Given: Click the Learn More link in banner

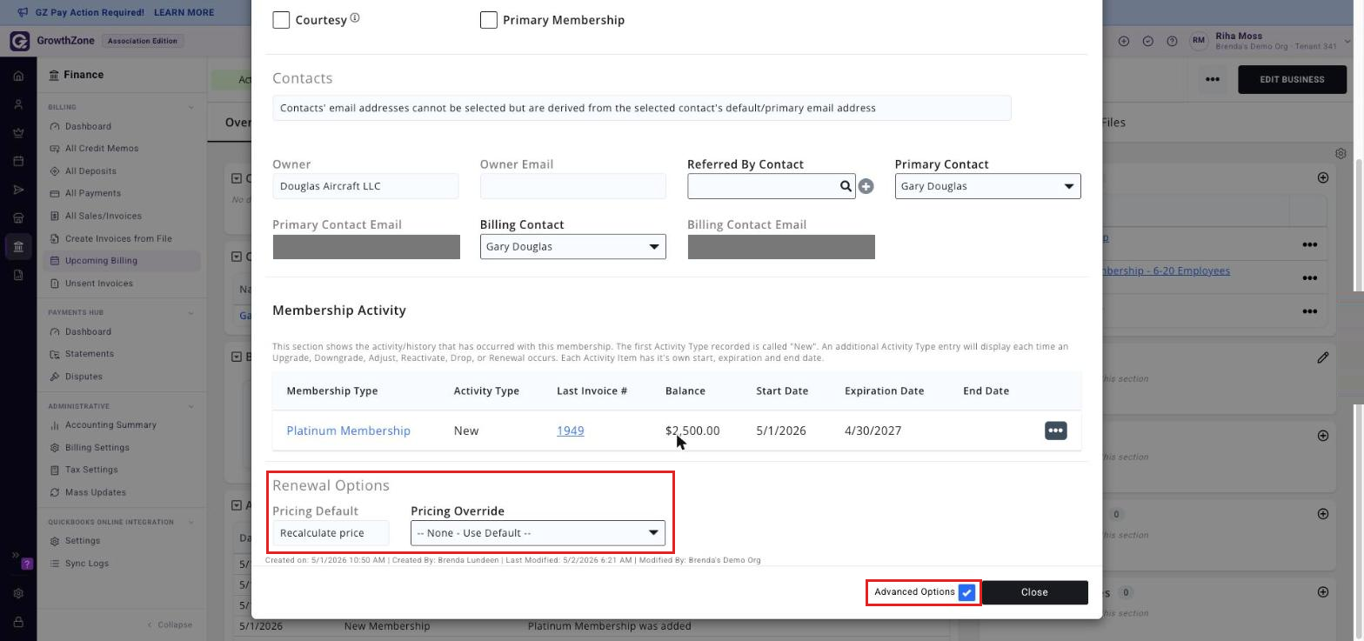Looking at the screenshot, I should (184, 13).
